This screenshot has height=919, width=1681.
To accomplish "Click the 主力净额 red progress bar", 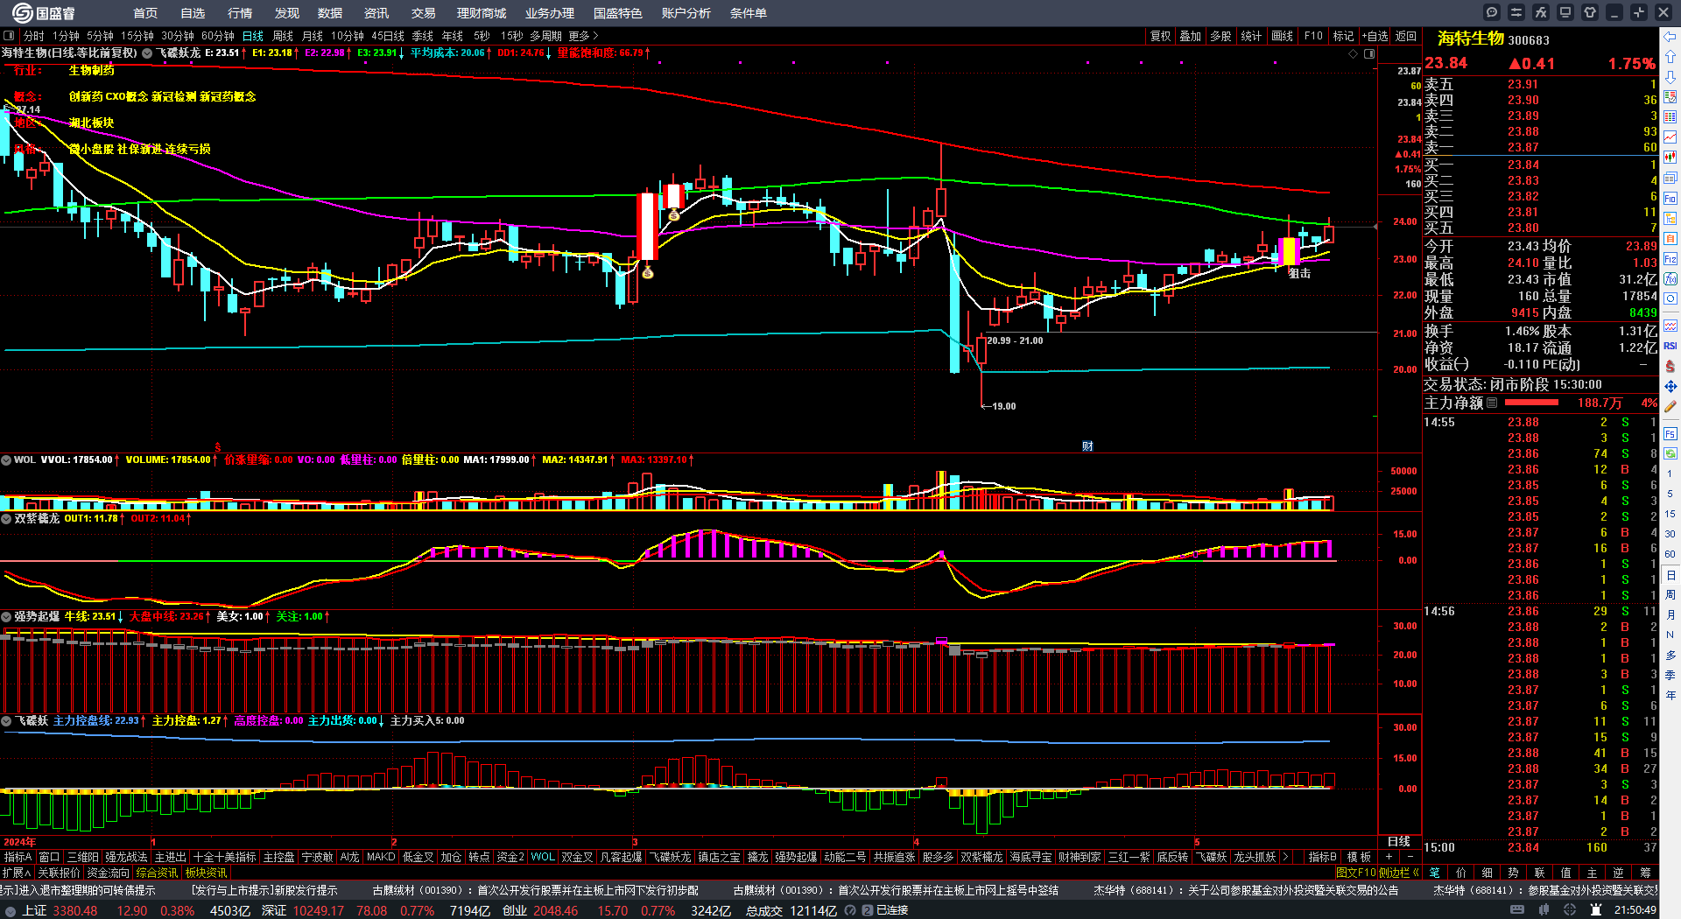I will click(1531, 403).
